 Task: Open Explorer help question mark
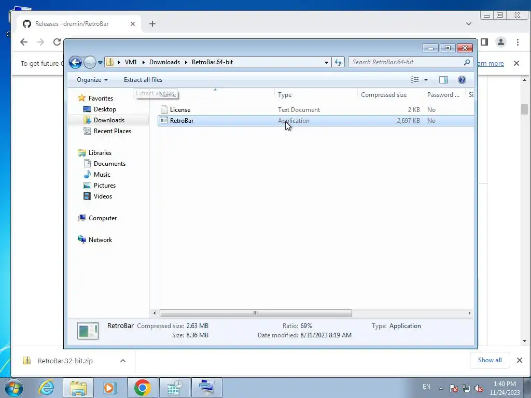pos(462,79)
